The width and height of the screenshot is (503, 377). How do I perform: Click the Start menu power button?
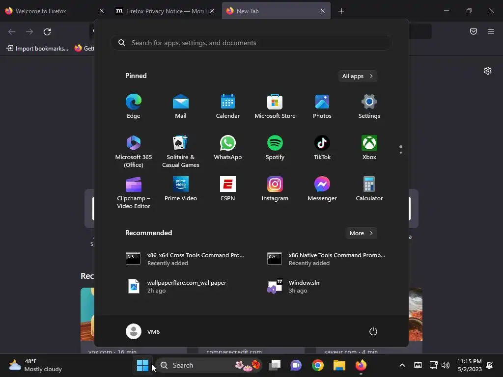click(373, 331)
